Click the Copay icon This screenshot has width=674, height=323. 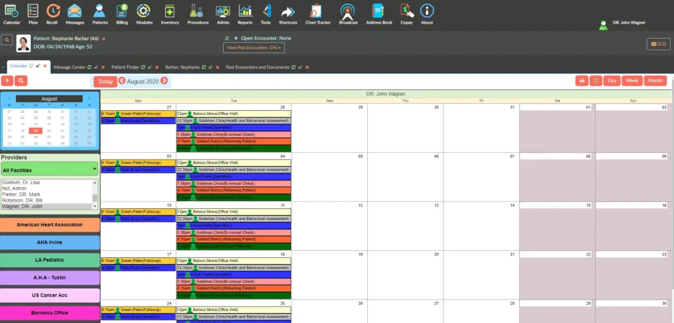click(407, 13)
